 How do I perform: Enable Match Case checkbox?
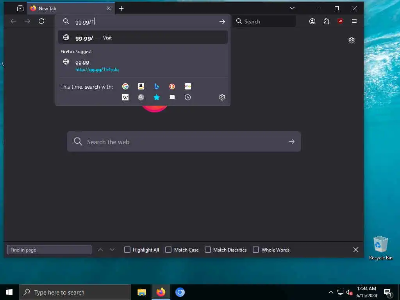point(168,250)
